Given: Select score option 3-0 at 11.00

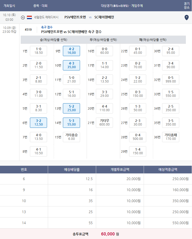Looking at the screenshot, I should point(39,94).
